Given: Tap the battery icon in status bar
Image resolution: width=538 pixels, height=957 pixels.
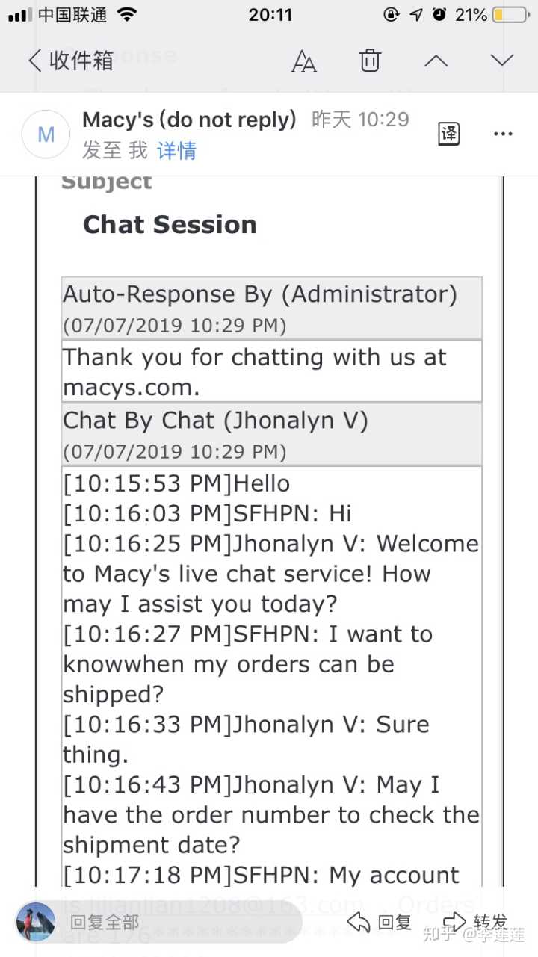Looking at the screenshot, I should click(x=510, y=15).
